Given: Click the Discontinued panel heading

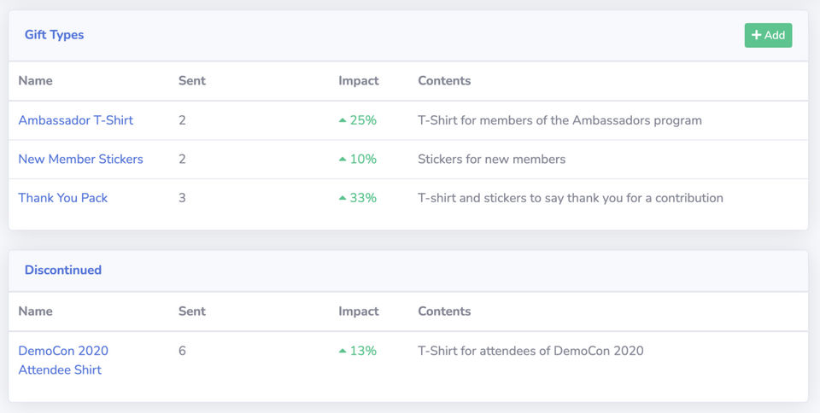Looking at the screenshot, I should 63,270.
